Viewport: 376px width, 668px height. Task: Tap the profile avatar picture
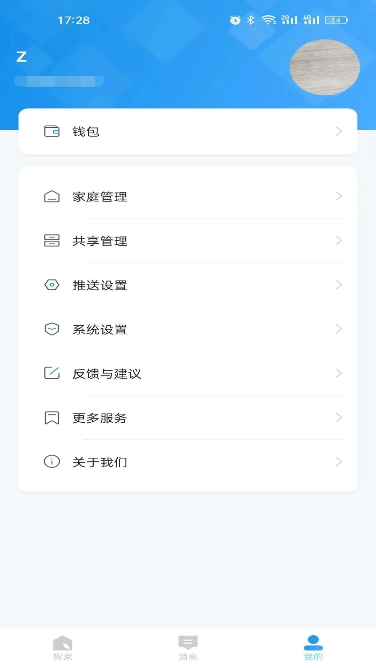pos(324,67)
